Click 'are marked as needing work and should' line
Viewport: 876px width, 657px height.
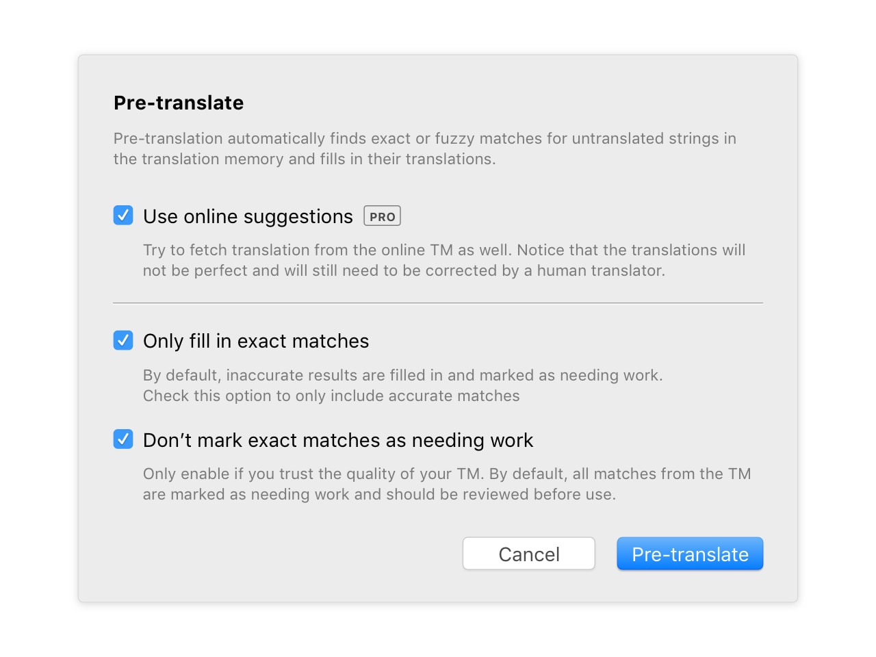[x=379, y=495]
